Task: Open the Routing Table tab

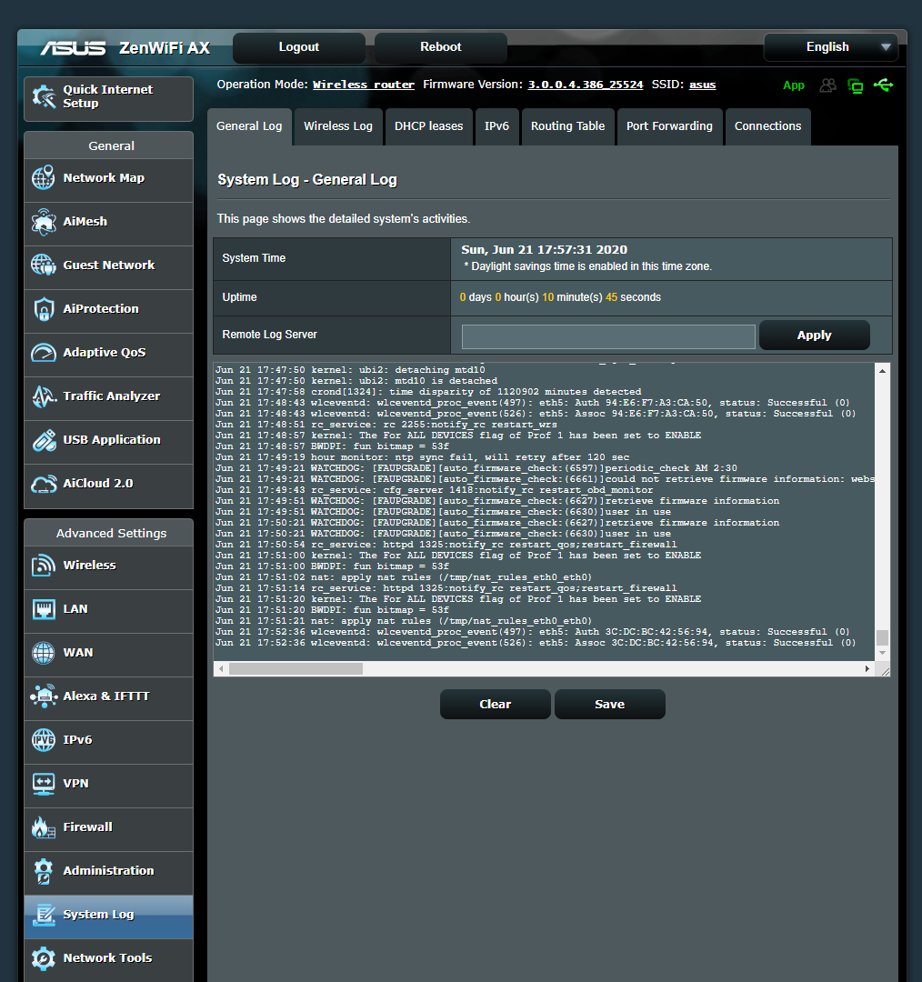Action: pos(568,126)
